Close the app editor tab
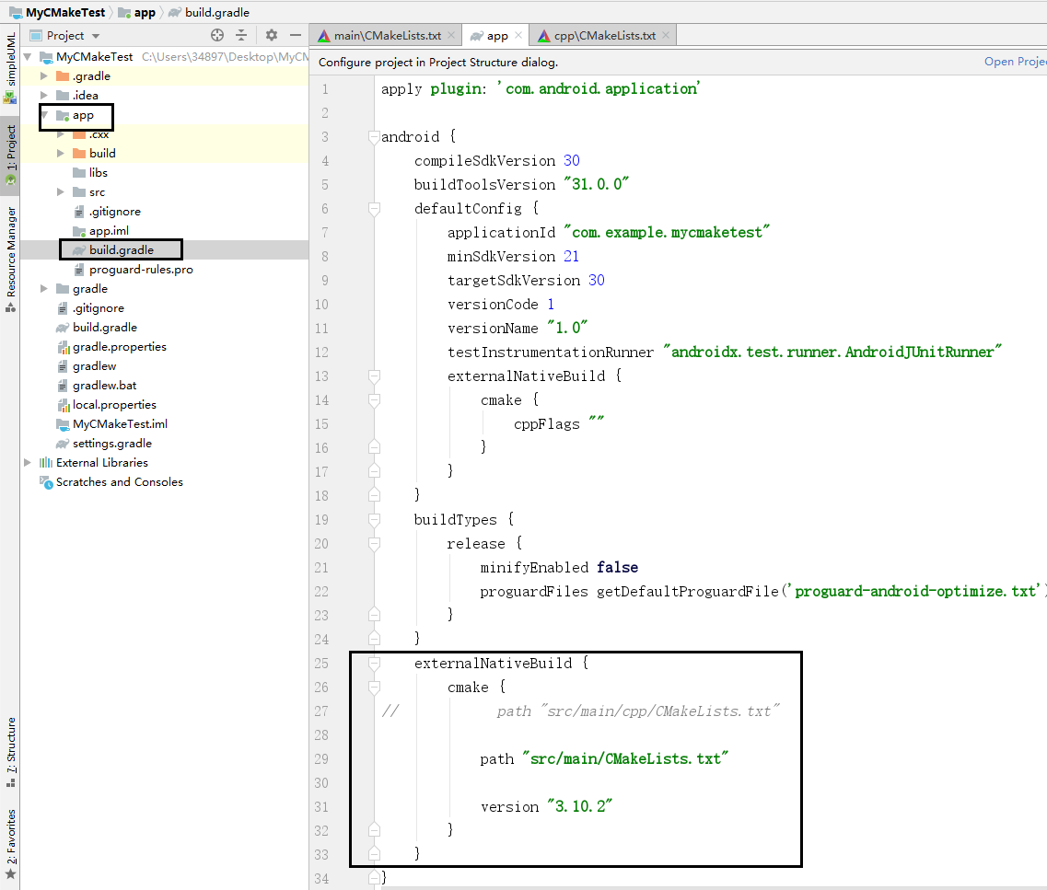 click(518, 35)
